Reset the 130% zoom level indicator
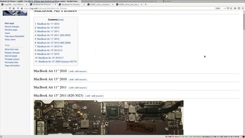 click(x=218, y=8)
